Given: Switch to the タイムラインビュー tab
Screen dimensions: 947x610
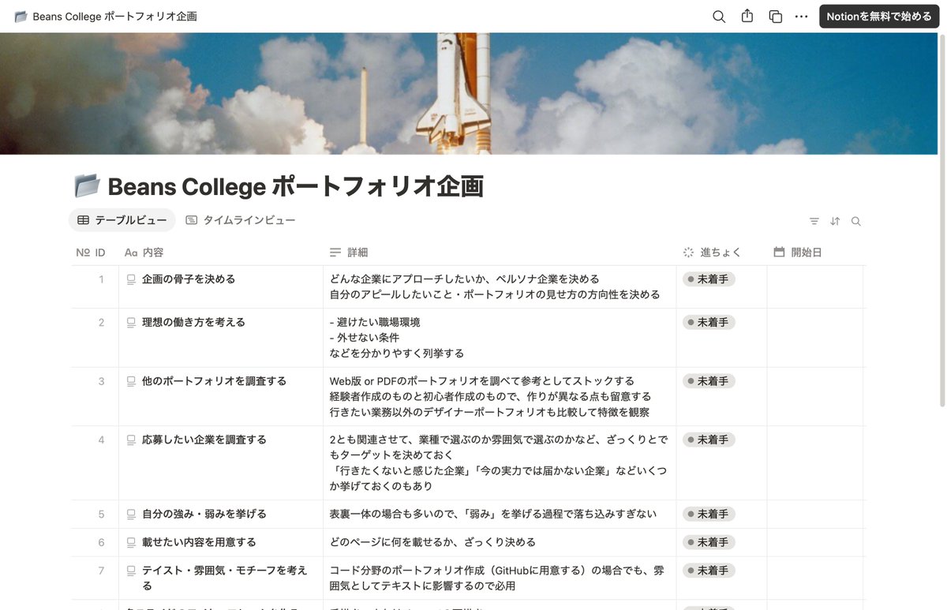Looking at the screenshot, I should [241, 220].
